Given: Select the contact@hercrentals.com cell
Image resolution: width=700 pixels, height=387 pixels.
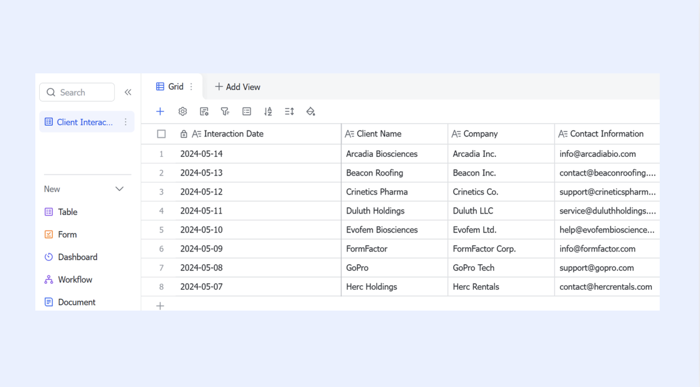Looking at the screenshot, I should 607,287.
